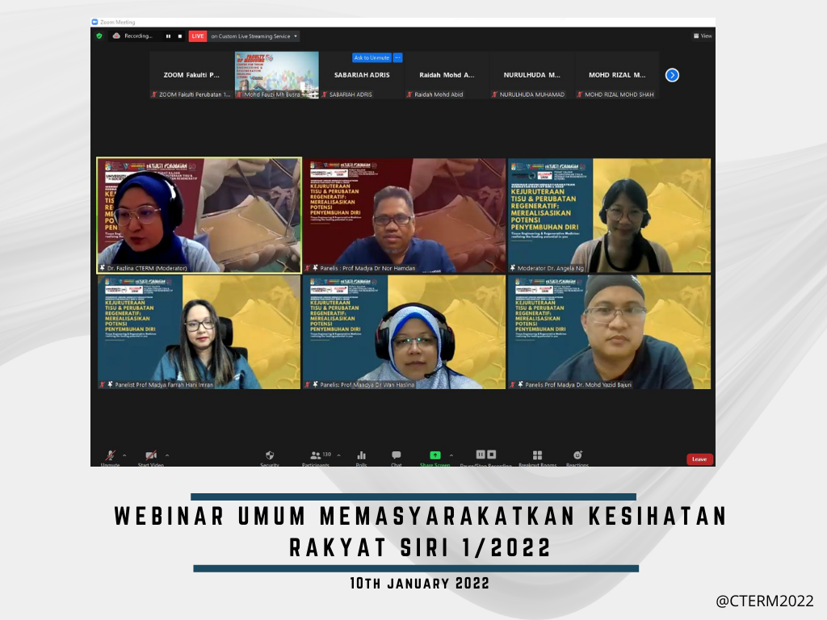Click the green Share Screen icon

[434, 456]
